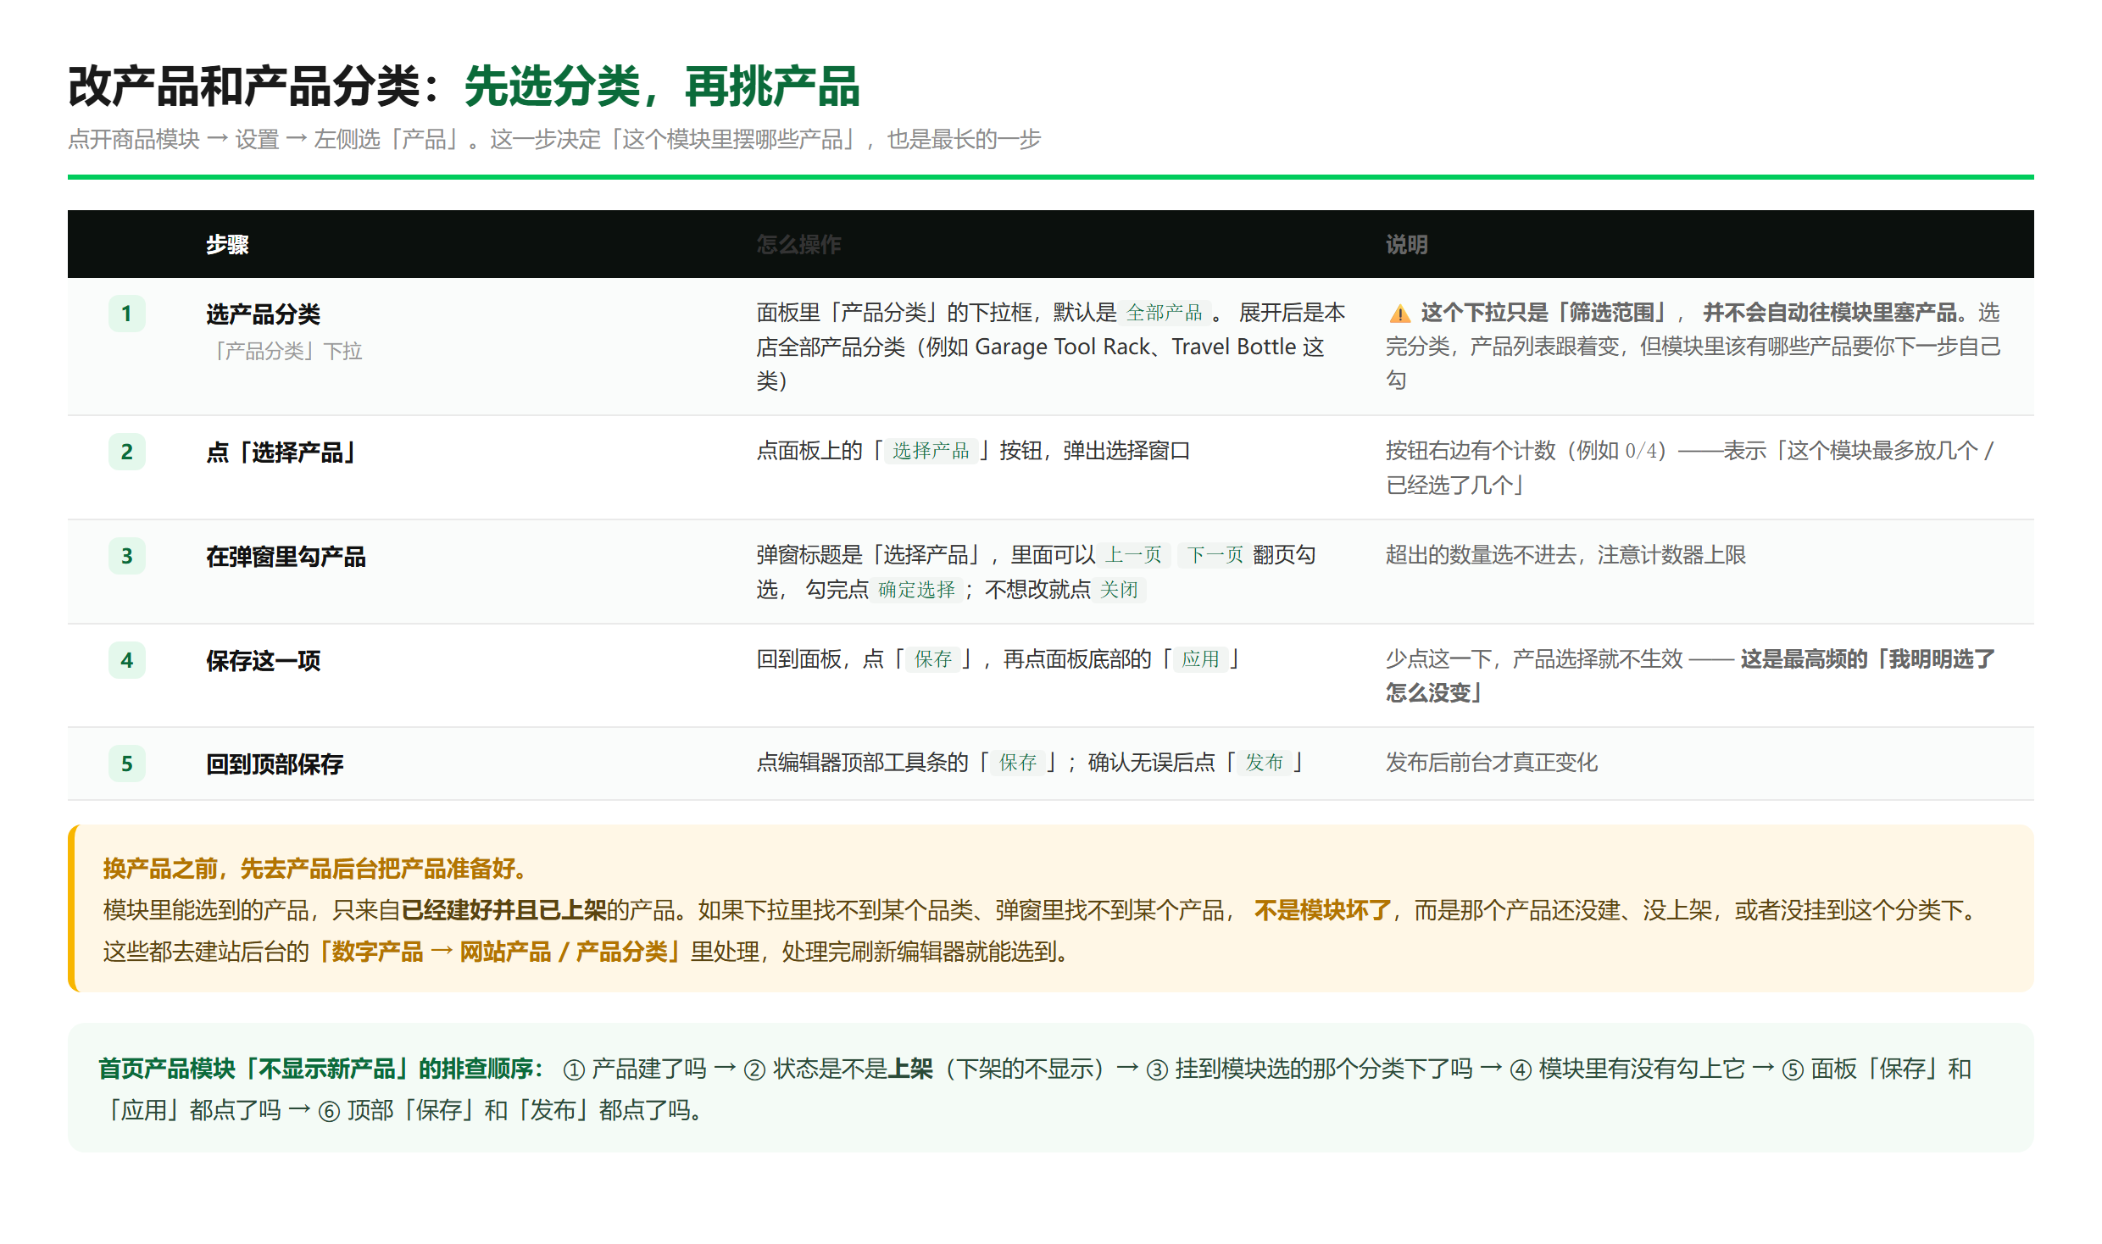The image size is (2102, 1244).
Task: Click the 上一页 tag in step 3
Action: (1134, 555)
